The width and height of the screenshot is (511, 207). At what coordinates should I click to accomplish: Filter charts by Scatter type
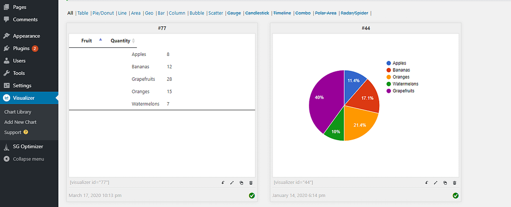(216, 13)
